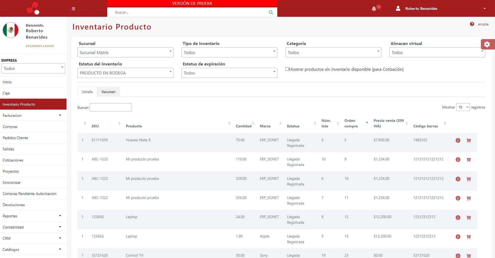Viewport: 495px width, 258px height.
Task: Click the hamburger menu icon
Action: (73, 9)
